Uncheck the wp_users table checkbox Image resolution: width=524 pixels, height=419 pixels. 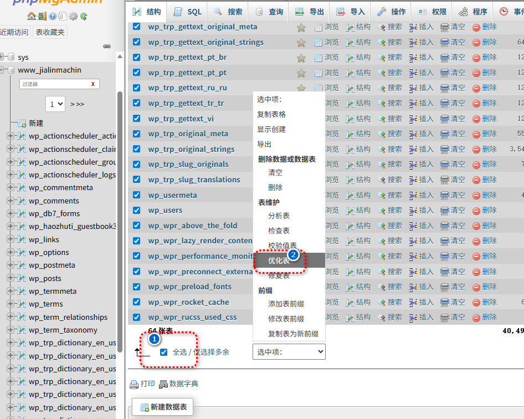coord(137,210)
